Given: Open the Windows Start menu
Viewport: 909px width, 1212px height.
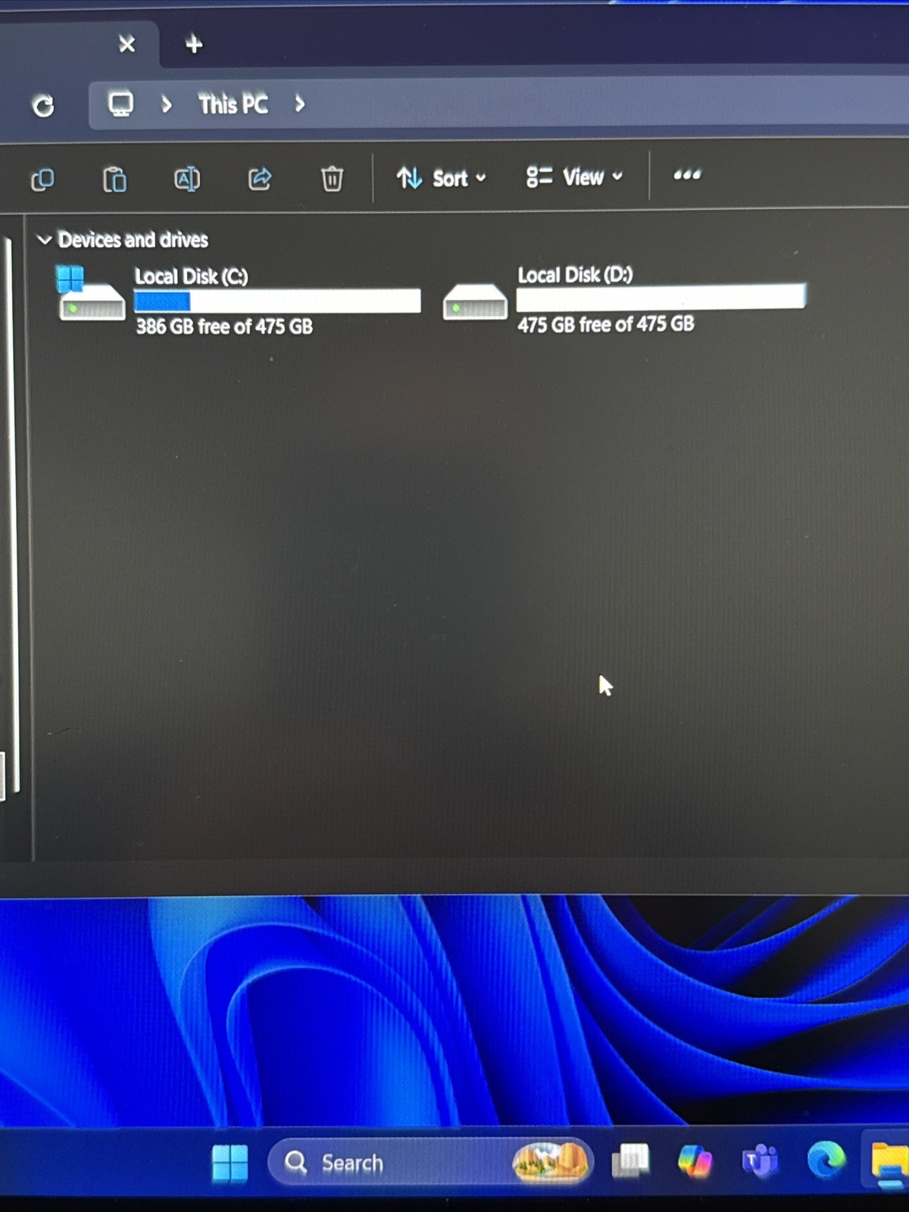Looking at the screenshot, I should point(230,1163).
